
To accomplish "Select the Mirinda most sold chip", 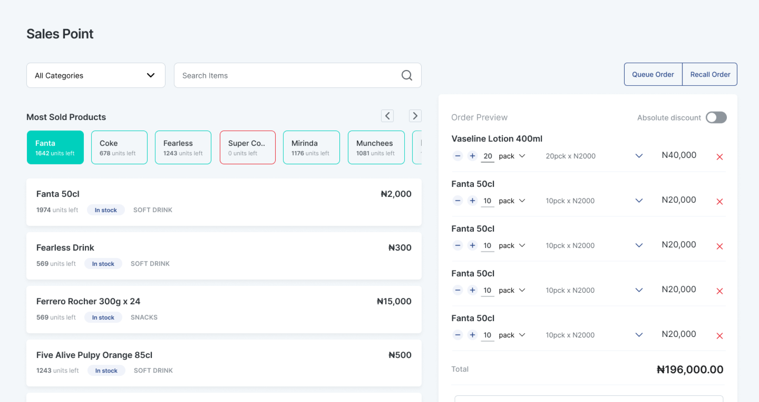I will tap(311, 147).
